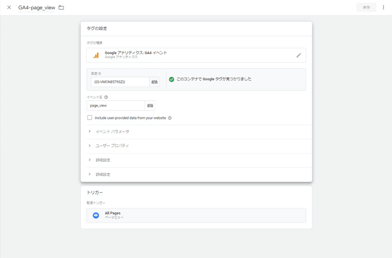
Task: Open variable picker beside Measurement ID field
Action: click(155, 82)
